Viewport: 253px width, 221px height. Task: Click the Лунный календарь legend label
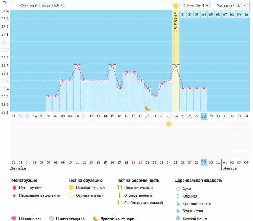click(x=116, y=218)
